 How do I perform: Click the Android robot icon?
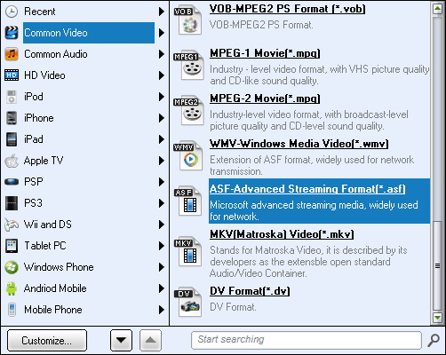12,288
